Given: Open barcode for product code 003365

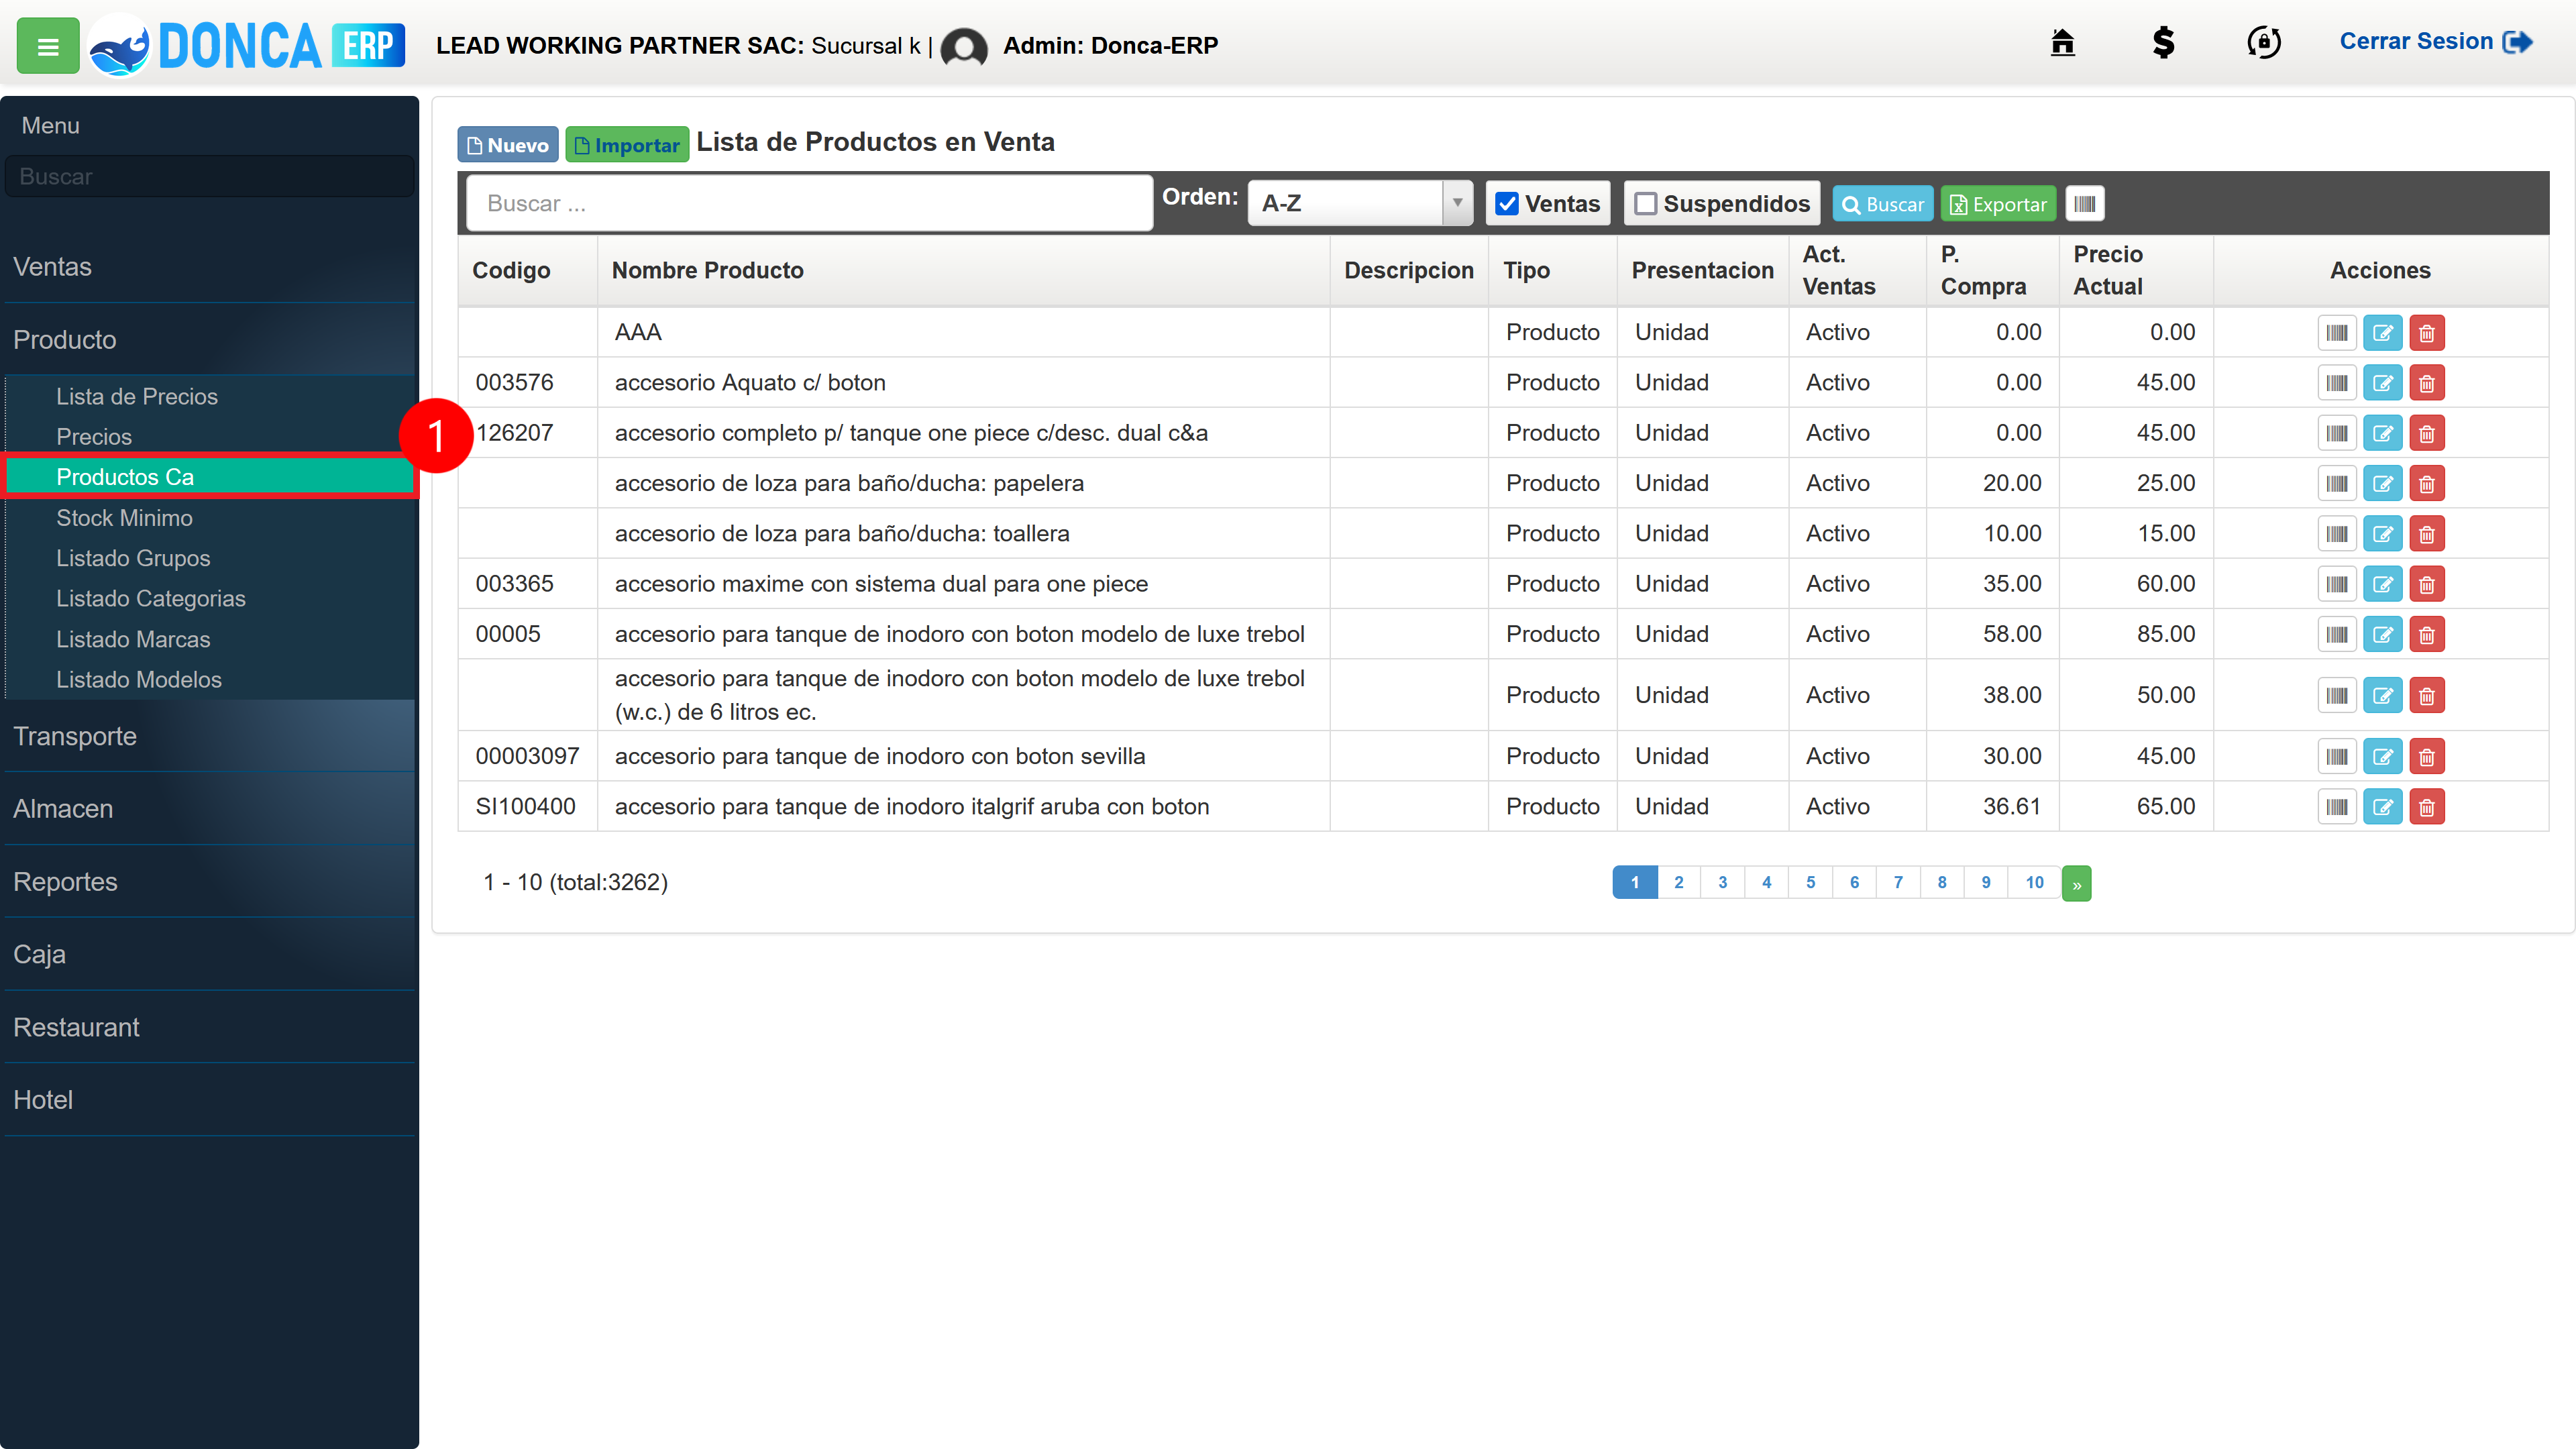Looking at the screenshot, I should coord(2337,584).
